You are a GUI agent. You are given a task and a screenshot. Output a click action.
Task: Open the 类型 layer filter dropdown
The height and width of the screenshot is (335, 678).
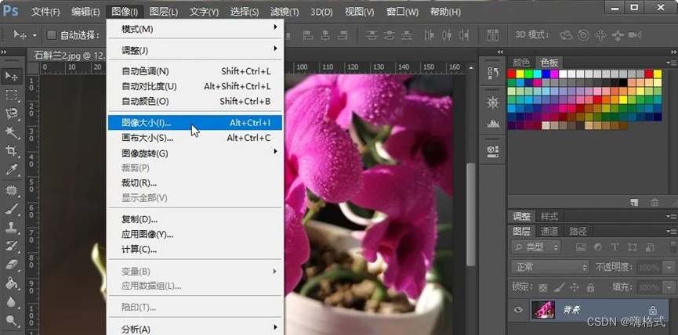tap(536, 247)
